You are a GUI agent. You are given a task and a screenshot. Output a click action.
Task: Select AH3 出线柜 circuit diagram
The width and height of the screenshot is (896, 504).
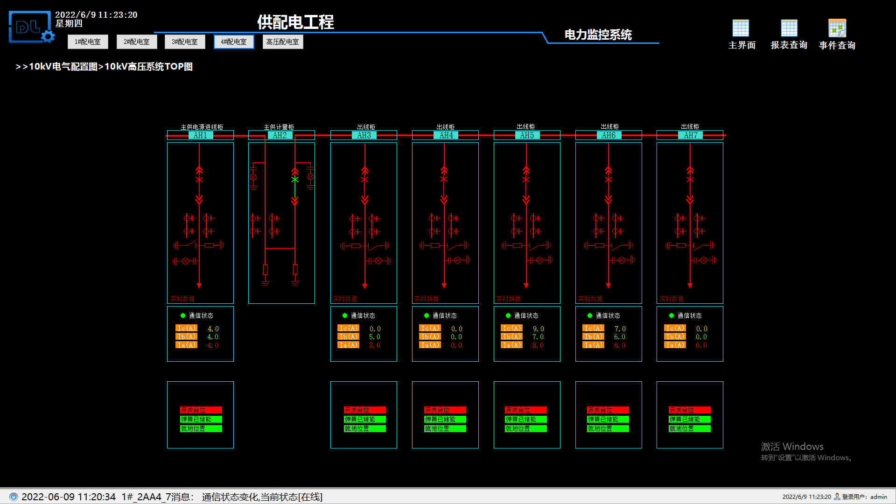coord(363,216)
